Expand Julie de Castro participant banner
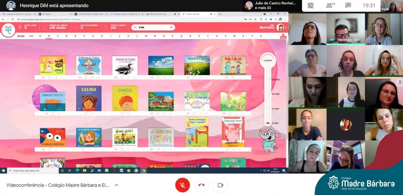The image size is (403, 195). 271,5
